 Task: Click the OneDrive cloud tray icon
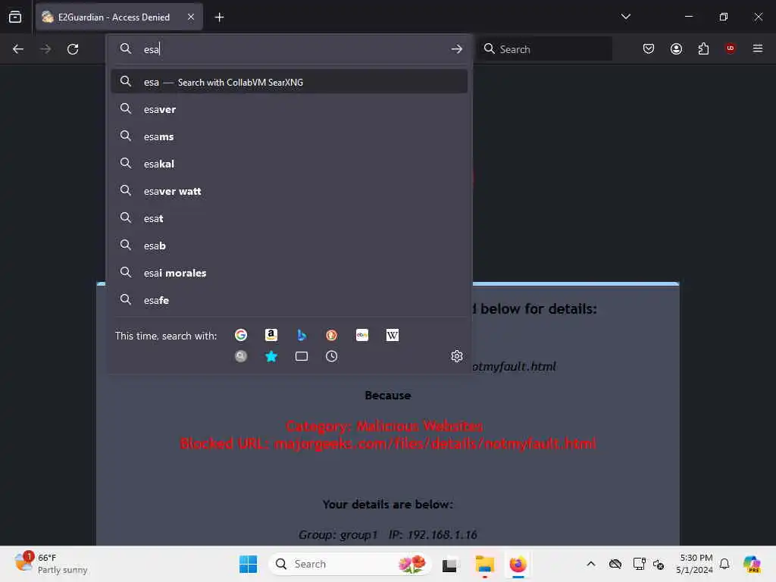pos(615,564)
